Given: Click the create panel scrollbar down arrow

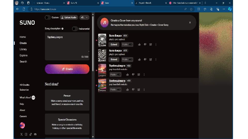Looking at the screenshot, I should (x=93, y=137).
